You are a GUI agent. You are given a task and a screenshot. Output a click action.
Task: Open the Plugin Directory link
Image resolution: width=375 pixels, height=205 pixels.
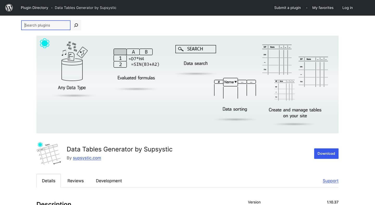coord(34,8)
